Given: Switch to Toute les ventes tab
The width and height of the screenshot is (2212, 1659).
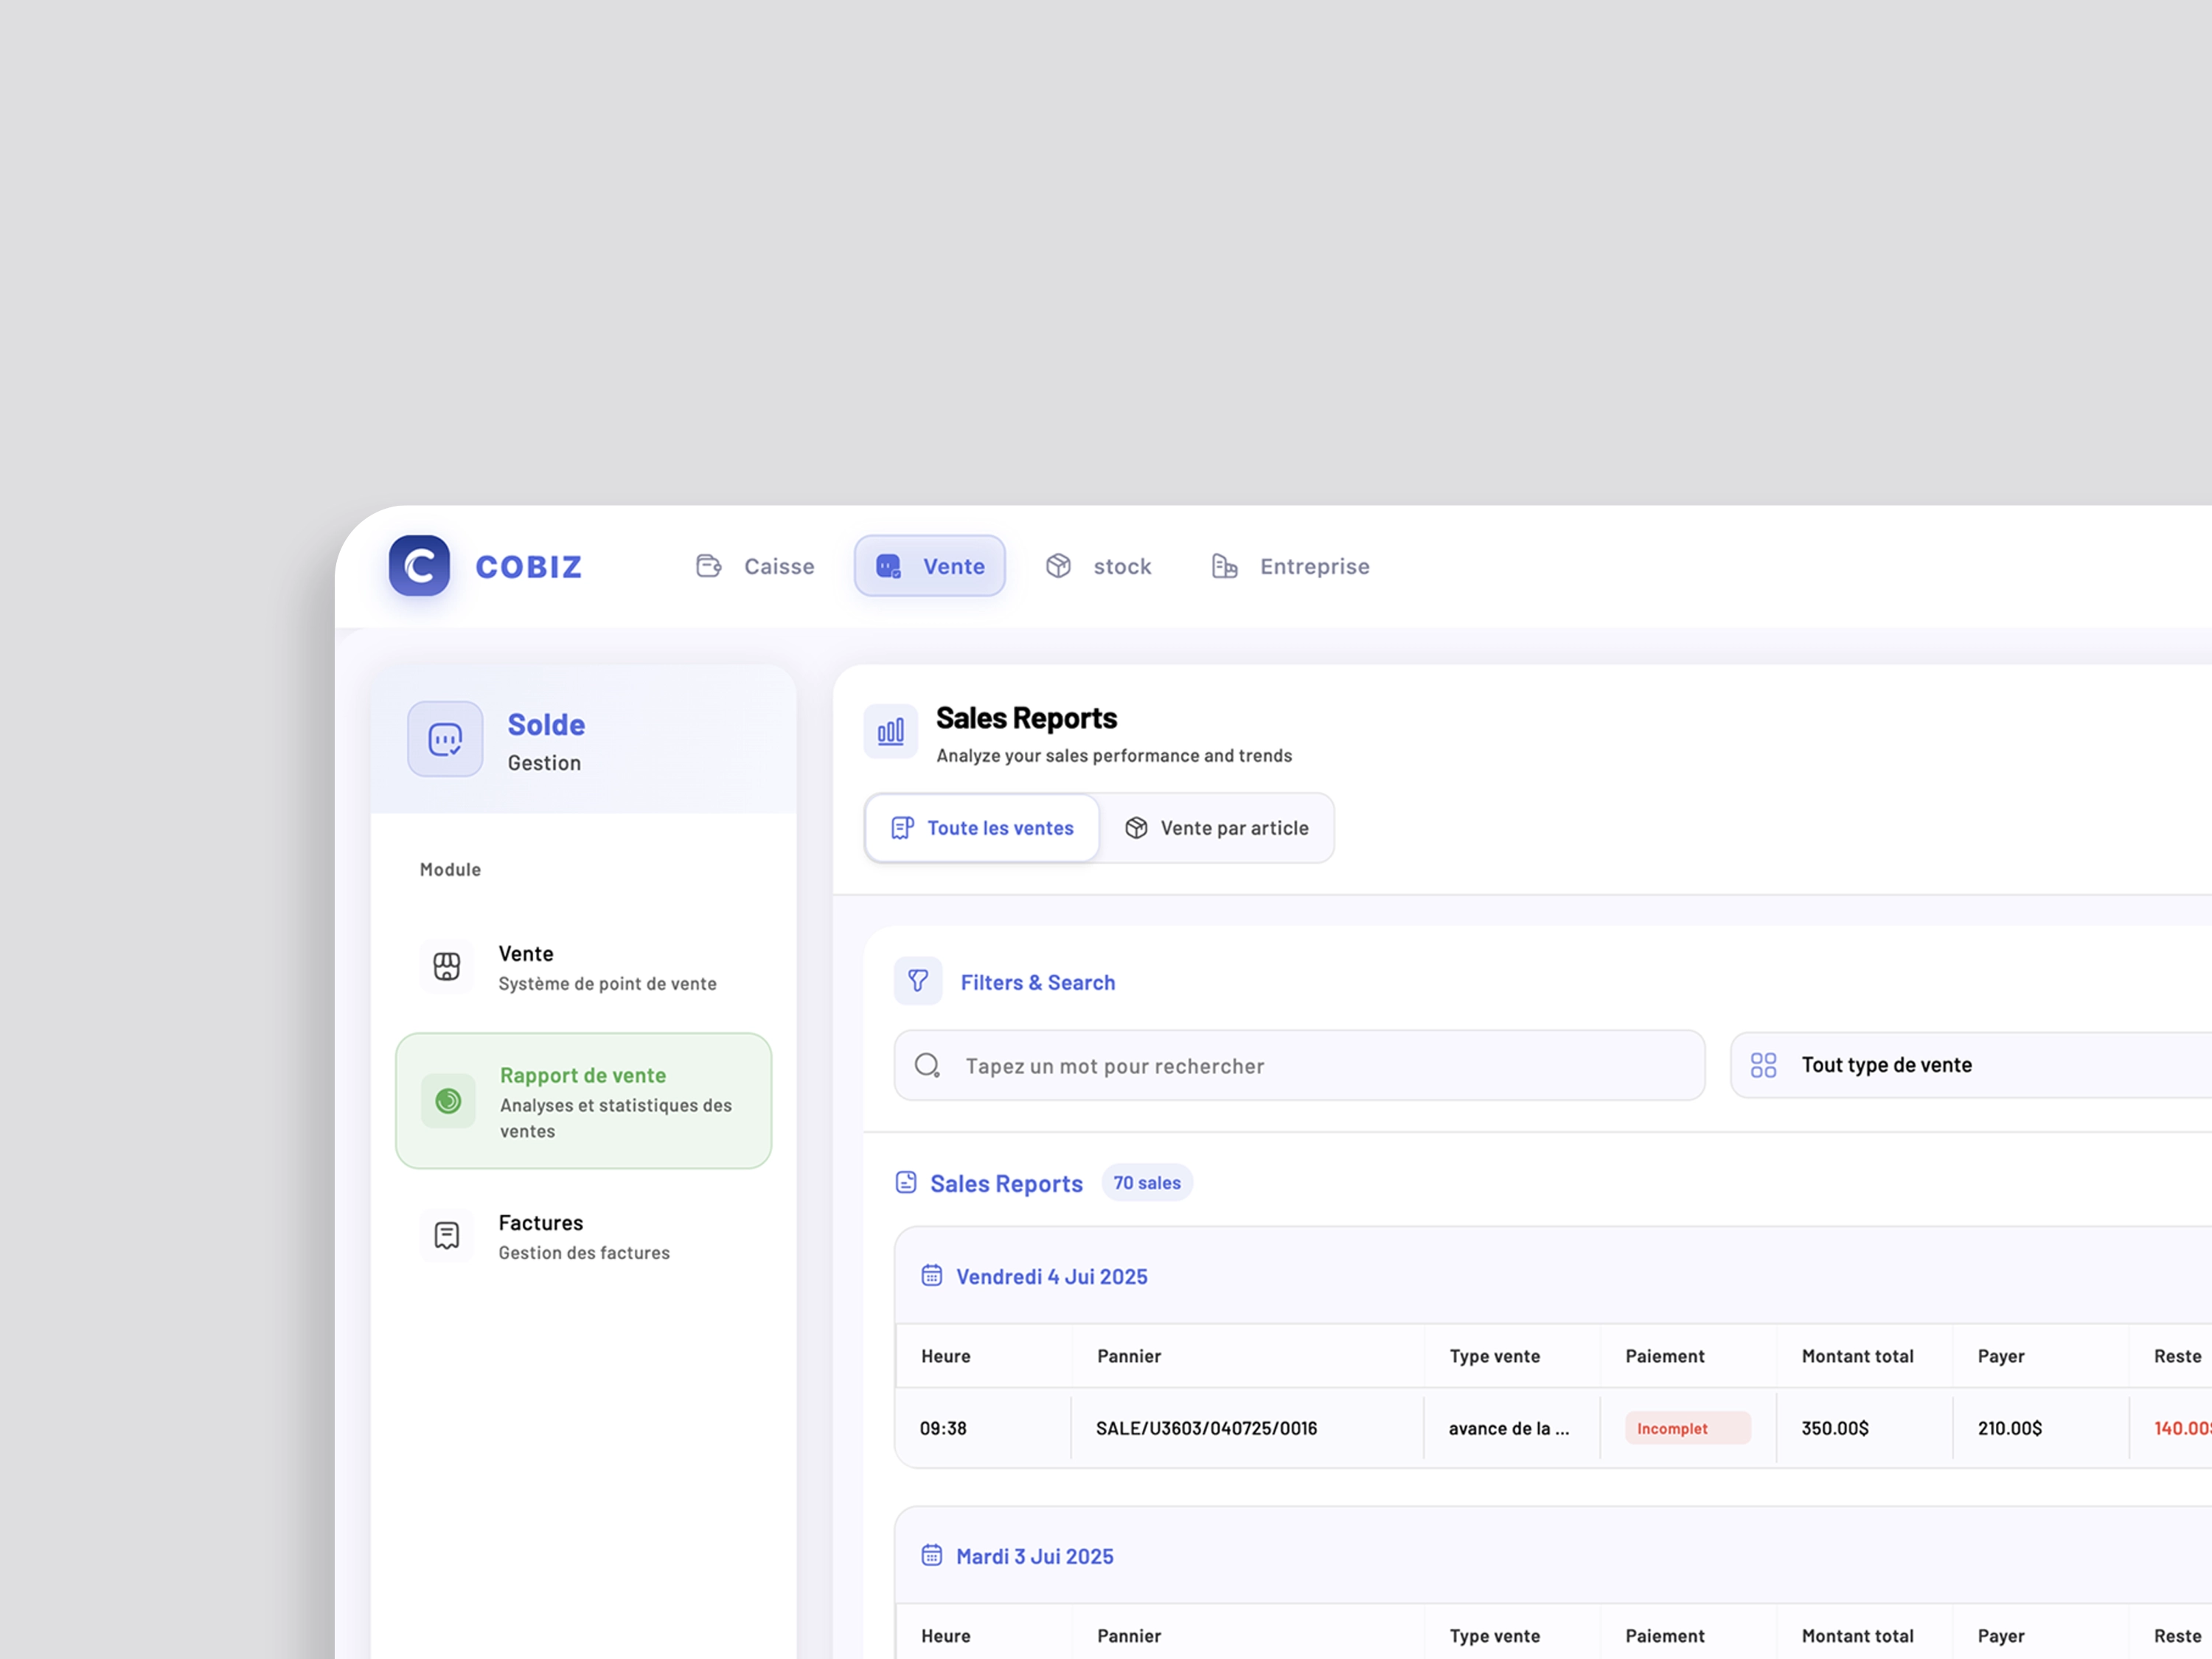Looking at the screenshot, I should coord(982,828).
